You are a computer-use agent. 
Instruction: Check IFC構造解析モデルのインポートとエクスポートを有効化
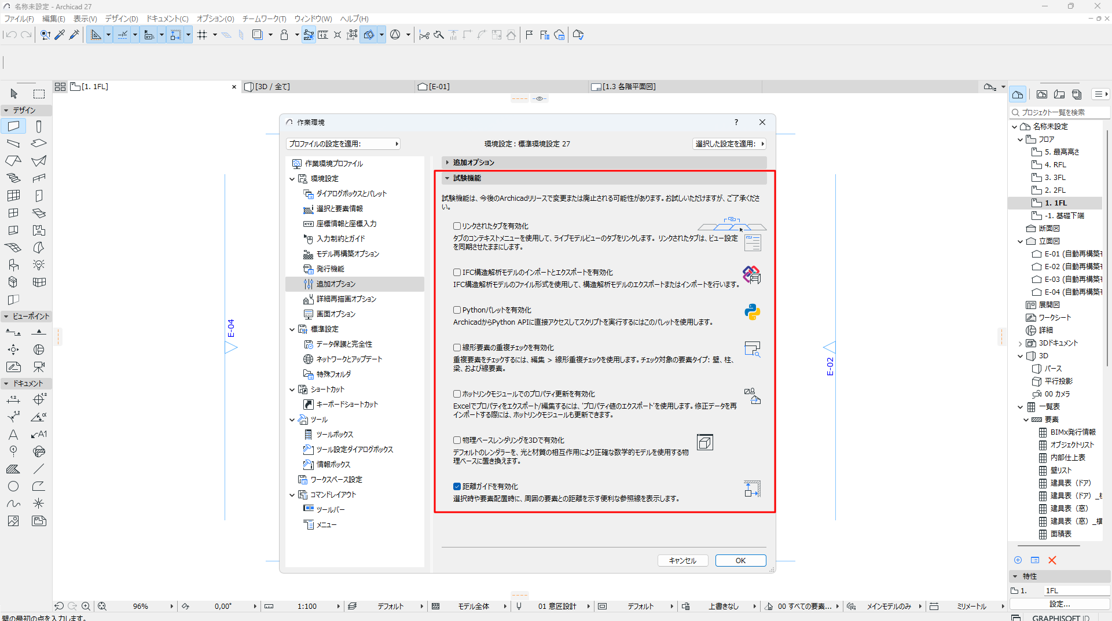coord(457,272)
